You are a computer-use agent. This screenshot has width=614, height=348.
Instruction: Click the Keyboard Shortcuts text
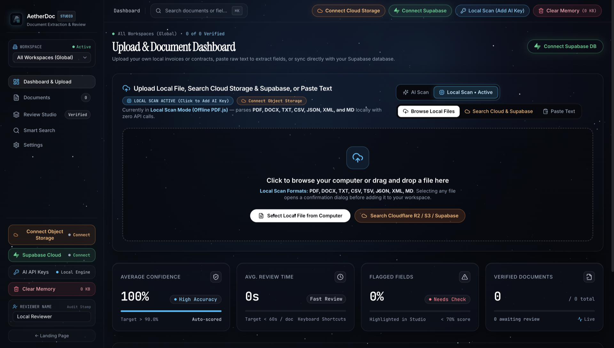[322, 319]
